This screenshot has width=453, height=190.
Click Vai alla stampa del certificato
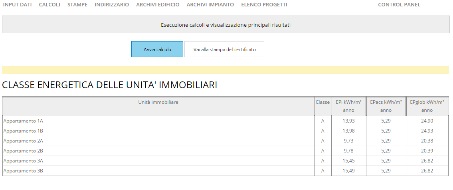224,49
